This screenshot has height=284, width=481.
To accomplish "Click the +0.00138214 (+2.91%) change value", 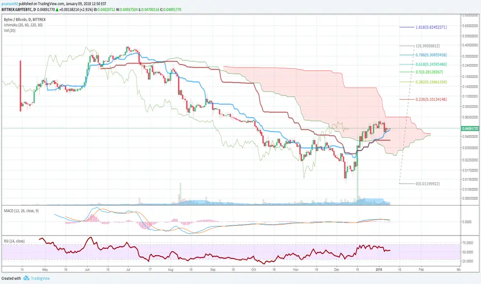I will coord(76,9).
